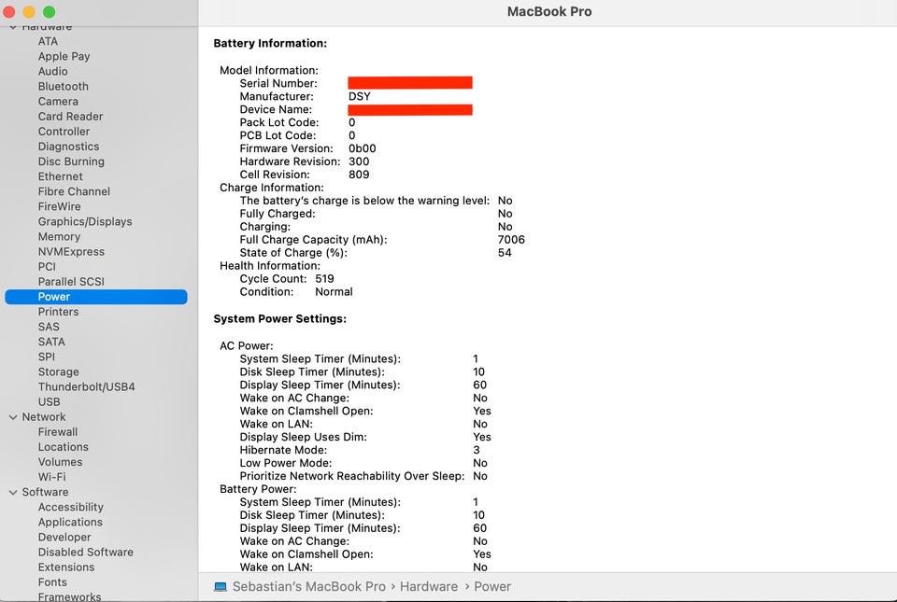The height and width of the screenshot is (602, 897).
Task: Click the Full Charge Capacity value 7006
Action: point(511,240)
